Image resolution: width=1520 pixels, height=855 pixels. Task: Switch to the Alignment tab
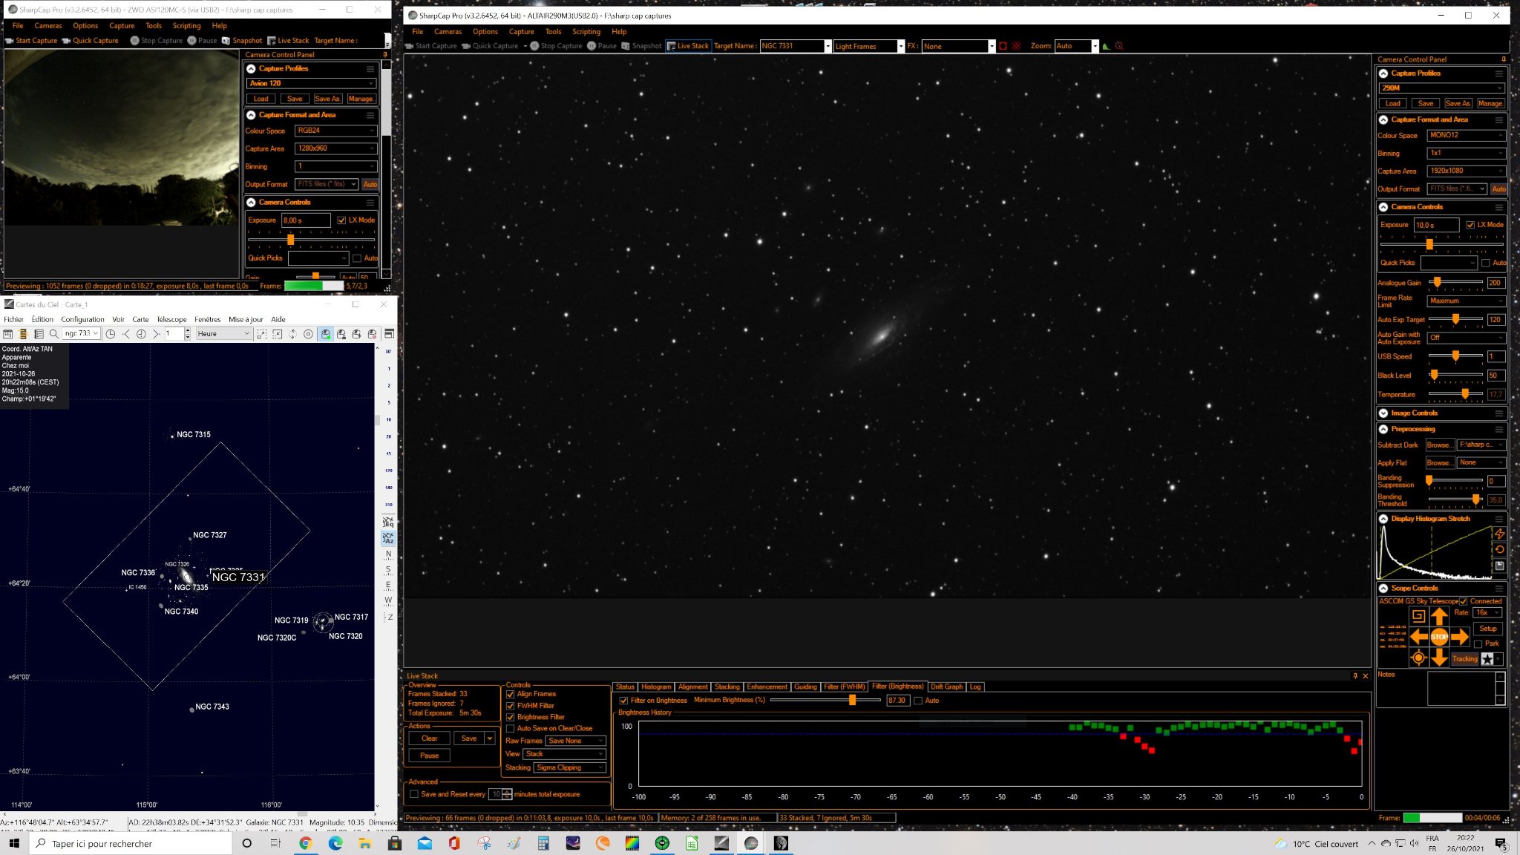[x=692, y=687]
